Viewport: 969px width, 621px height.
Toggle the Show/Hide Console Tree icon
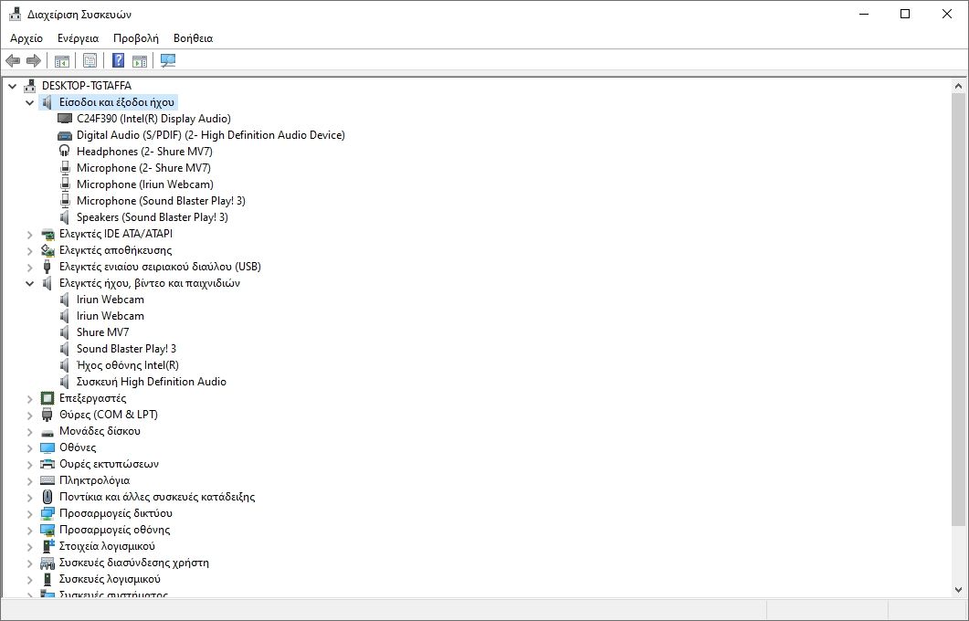(x=61, y=60)
